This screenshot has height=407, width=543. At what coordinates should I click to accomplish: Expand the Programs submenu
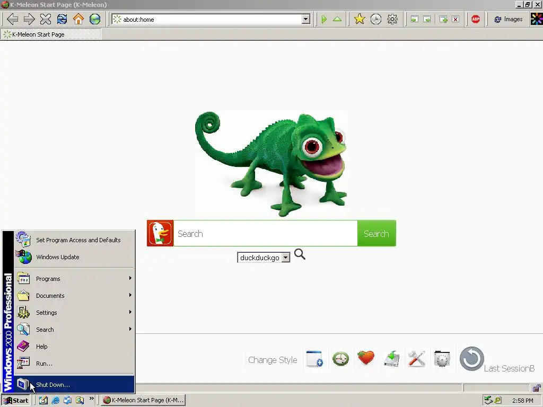[74, 279]
